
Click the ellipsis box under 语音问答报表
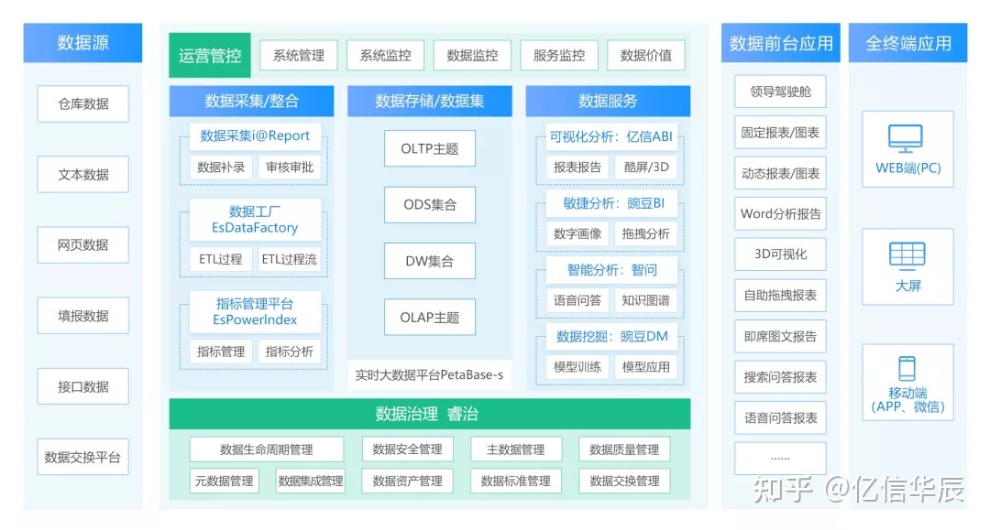click(780, 458)
